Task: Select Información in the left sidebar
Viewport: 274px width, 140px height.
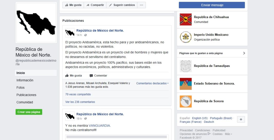Action: (x=25, y=80)
